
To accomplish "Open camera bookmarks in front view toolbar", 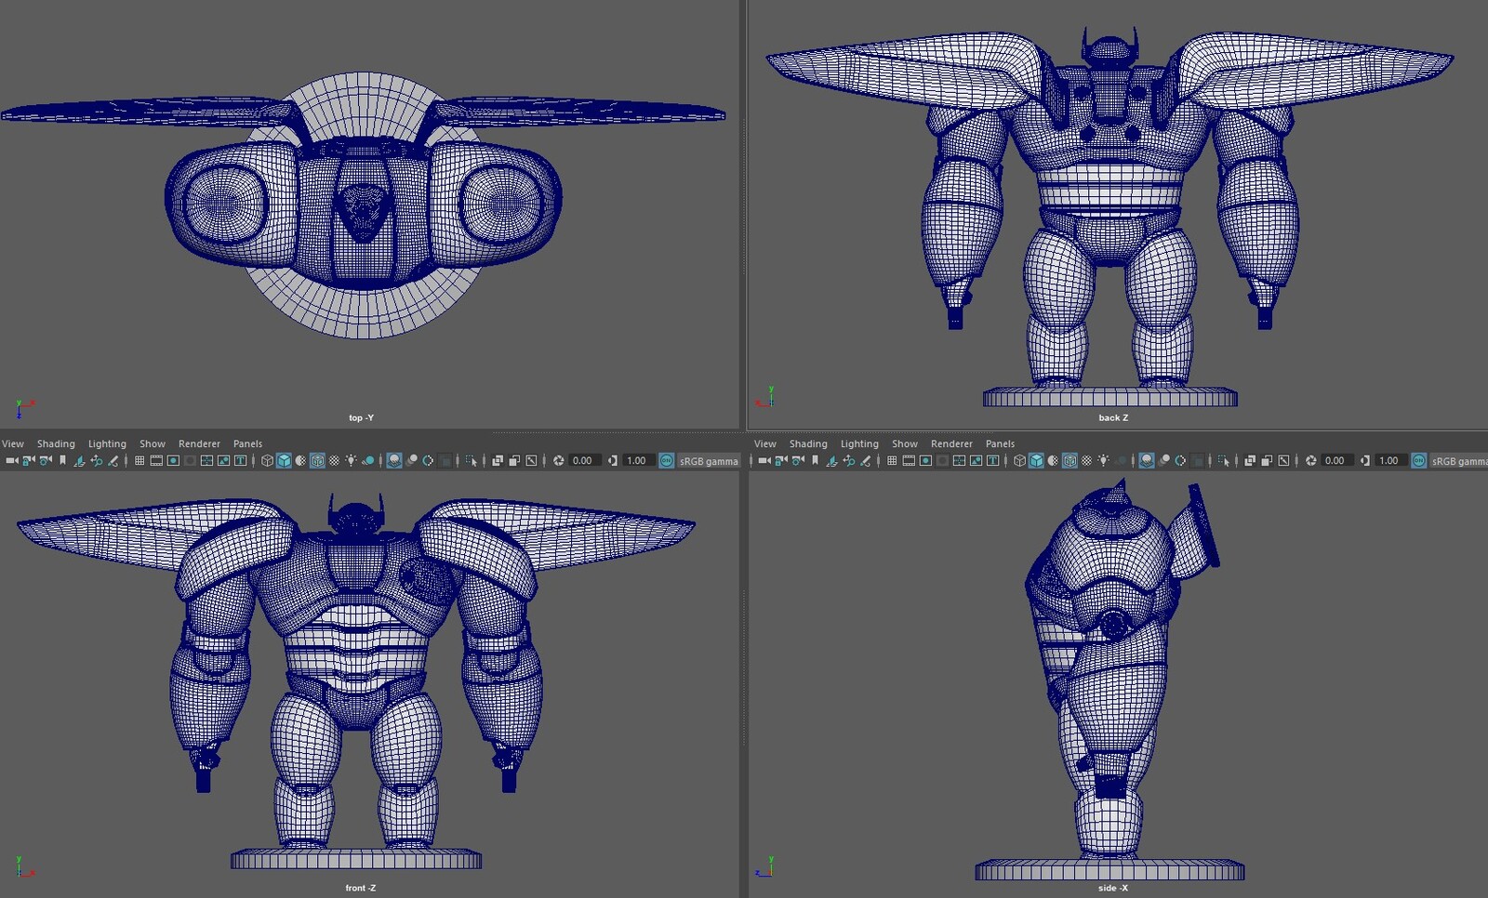I will click(x=62, y=460).
